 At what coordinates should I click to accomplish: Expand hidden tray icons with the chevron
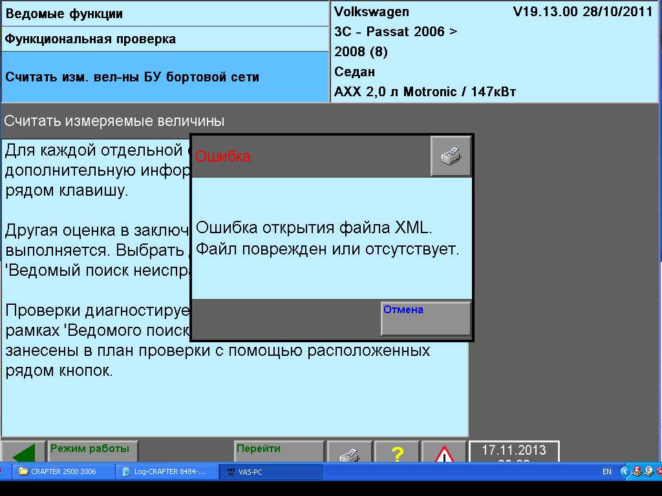point(625,471)
